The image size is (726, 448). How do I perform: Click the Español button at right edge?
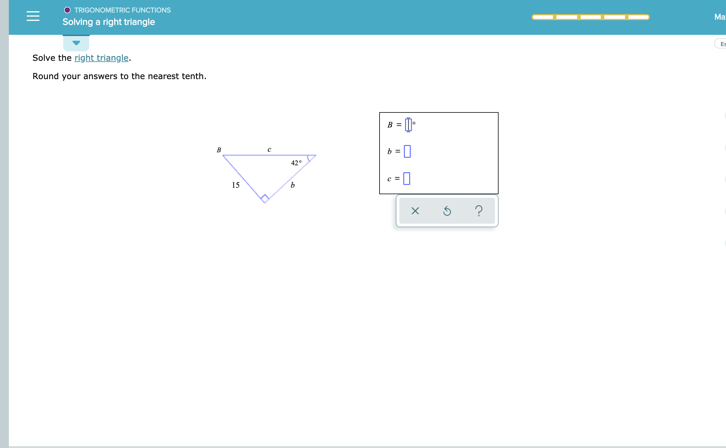[x=720, y=44]
